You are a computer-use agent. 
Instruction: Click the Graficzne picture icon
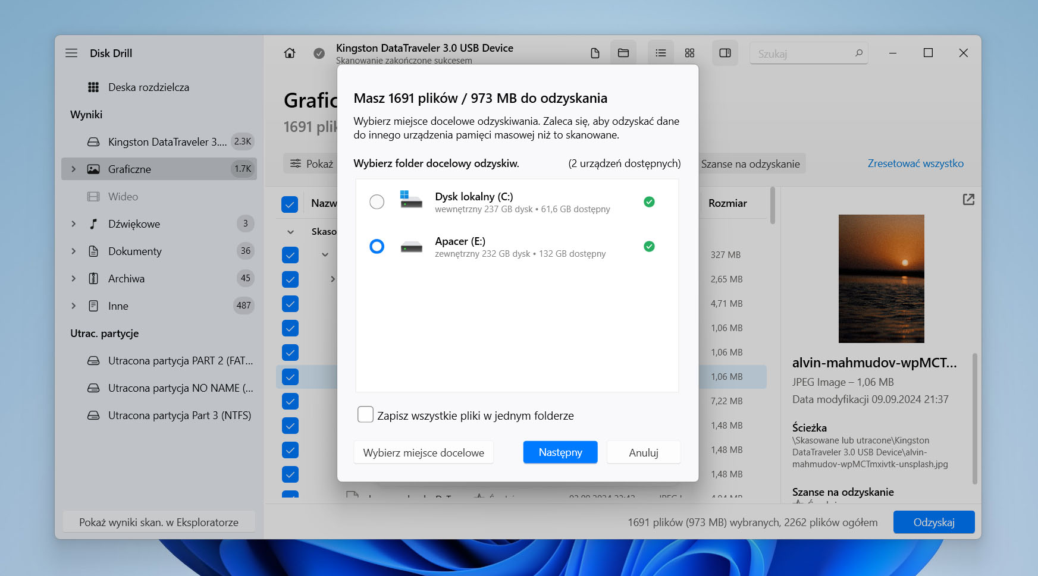[x=93, y=169]
